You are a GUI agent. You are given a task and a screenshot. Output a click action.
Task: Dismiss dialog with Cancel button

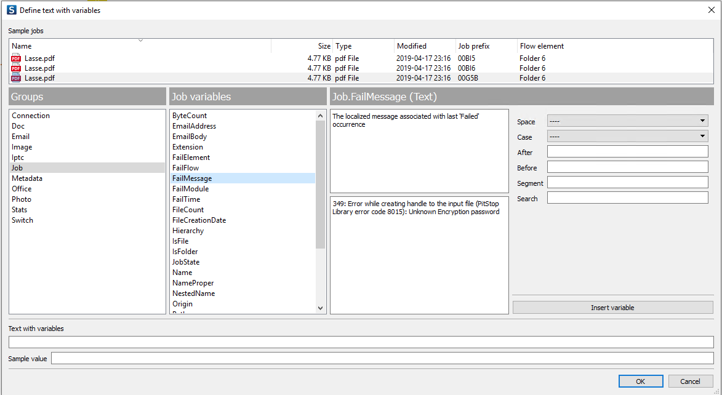click(691, 381)
